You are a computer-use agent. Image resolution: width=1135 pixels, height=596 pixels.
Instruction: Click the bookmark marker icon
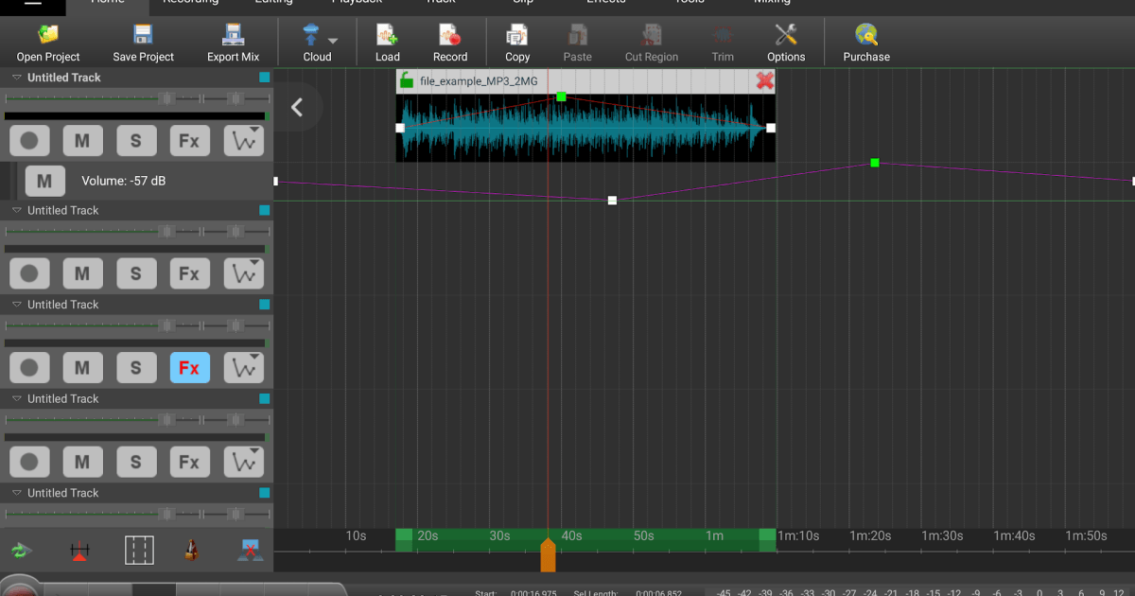[x=80, y=550]
